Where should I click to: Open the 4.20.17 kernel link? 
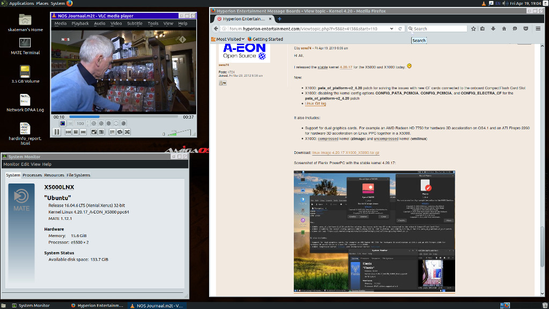coord(346,67)
